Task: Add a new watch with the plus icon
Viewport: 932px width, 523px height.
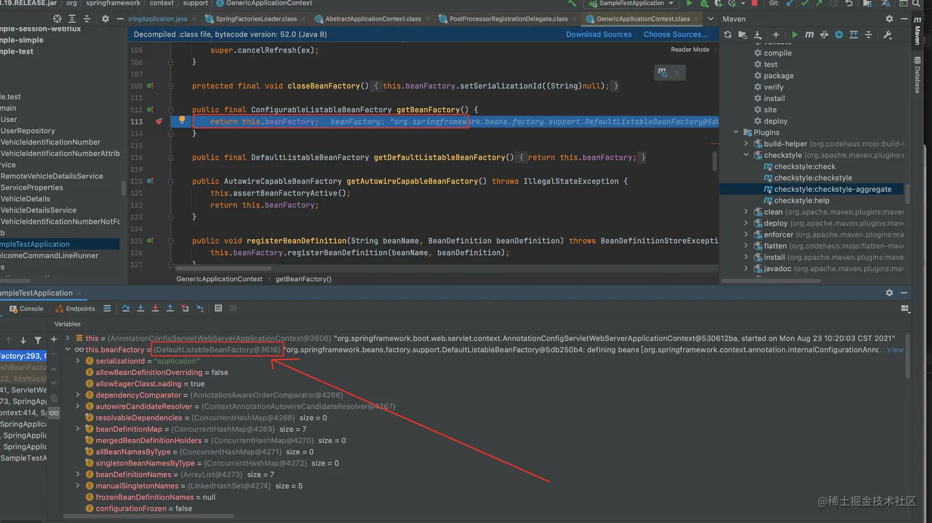Action: (54, 339)
